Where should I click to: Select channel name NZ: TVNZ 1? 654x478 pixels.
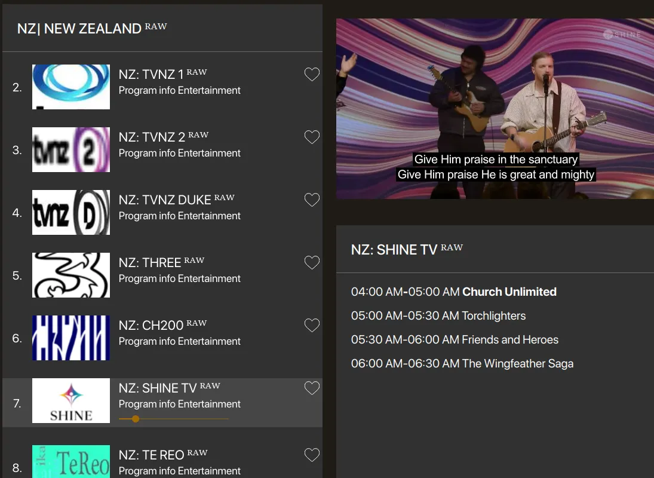coord(162,74)
